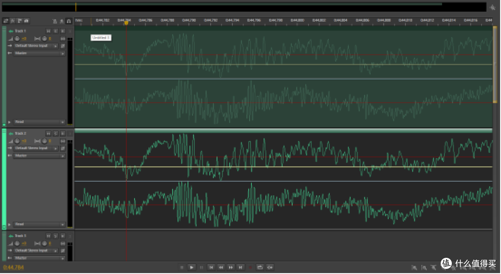Solo Track 1 with the S button

56,31
